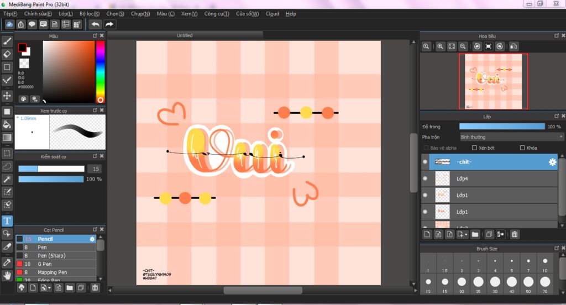
Task: Click zoom out icon in Navigator panel
Action: 463,46
